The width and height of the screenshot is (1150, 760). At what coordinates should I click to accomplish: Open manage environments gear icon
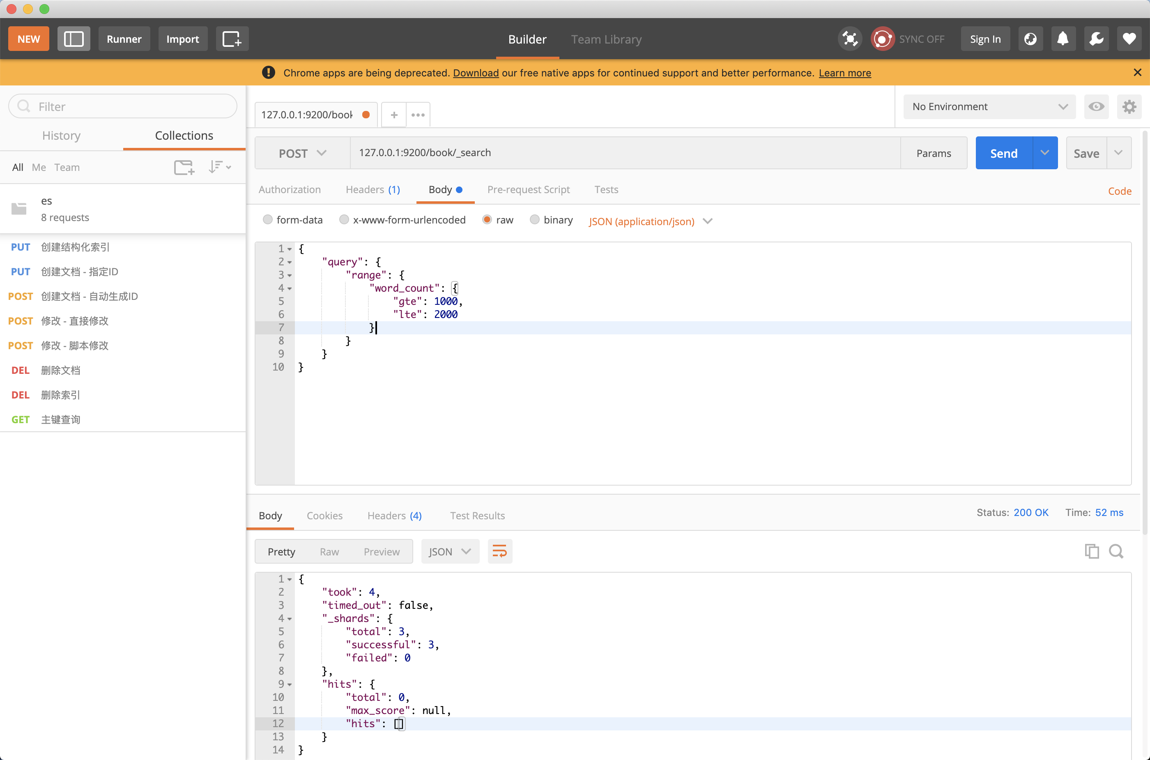coord(1129,107)
